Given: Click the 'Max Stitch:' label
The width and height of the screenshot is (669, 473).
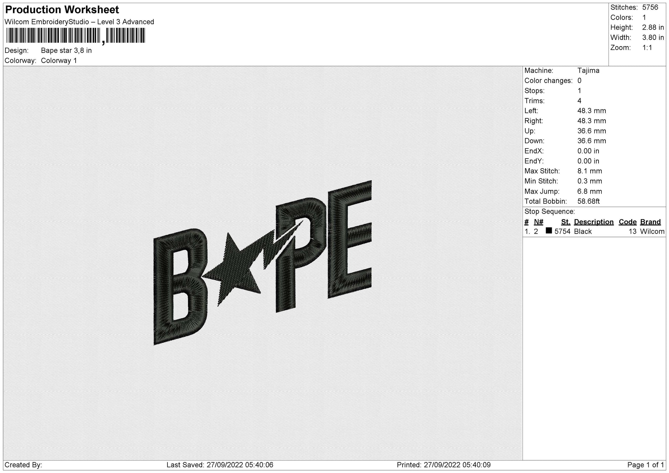Looking at the screenshot, I should tap(542, 171).
